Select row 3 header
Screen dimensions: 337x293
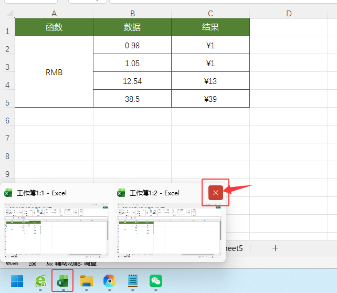[7, 63]
